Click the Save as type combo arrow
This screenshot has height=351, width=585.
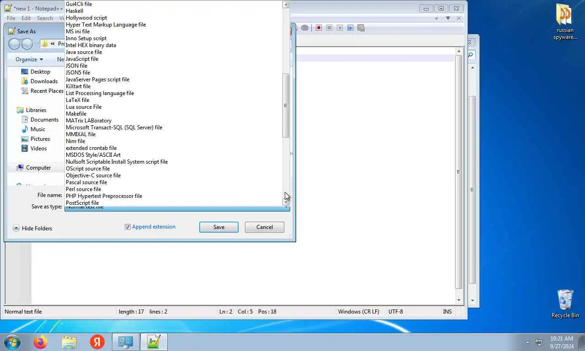pos(287,207)
